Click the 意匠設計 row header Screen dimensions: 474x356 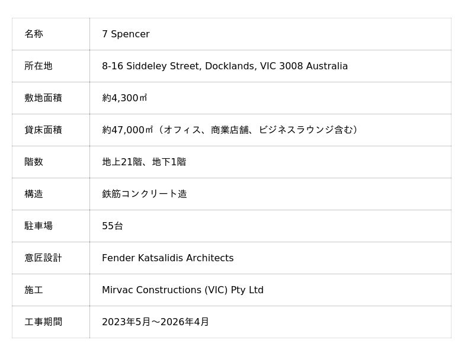43,258
